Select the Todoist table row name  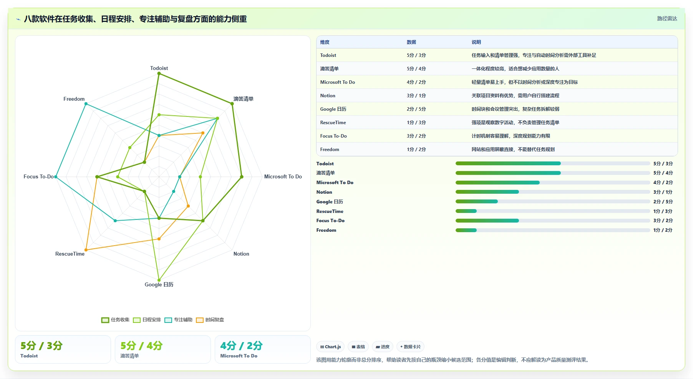point(328,55)
